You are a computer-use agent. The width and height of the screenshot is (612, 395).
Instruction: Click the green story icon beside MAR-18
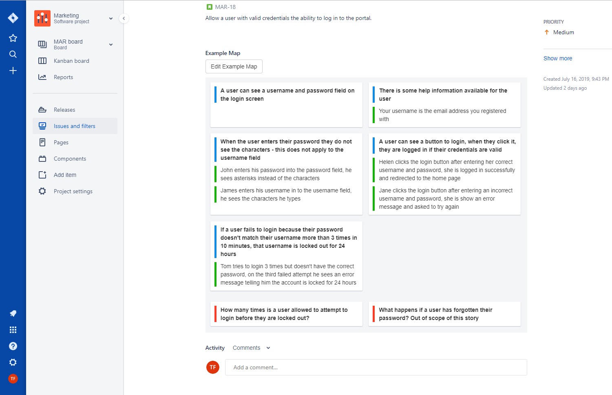pyautogui.click(x=209, y=7)
